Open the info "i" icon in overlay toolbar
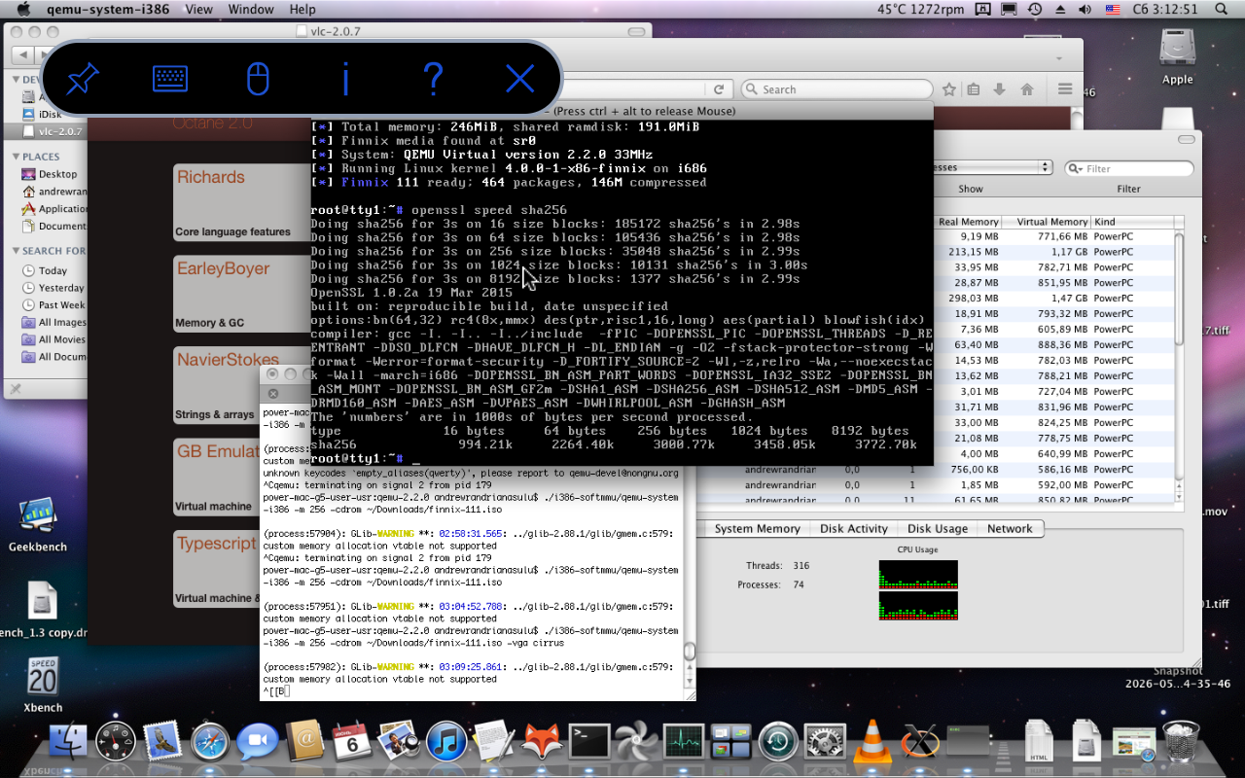The image size is (1245, 778). [345, 78]
